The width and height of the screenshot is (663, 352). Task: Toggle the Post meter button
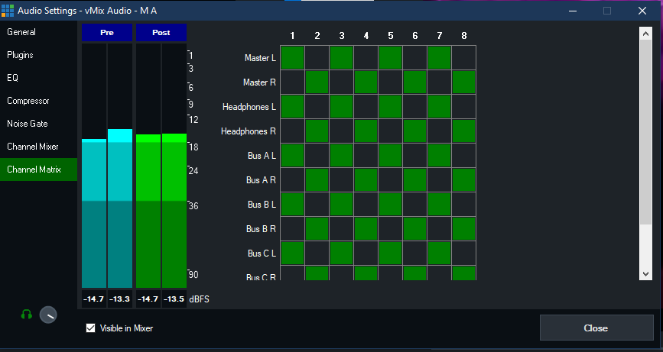click(161, 33)
